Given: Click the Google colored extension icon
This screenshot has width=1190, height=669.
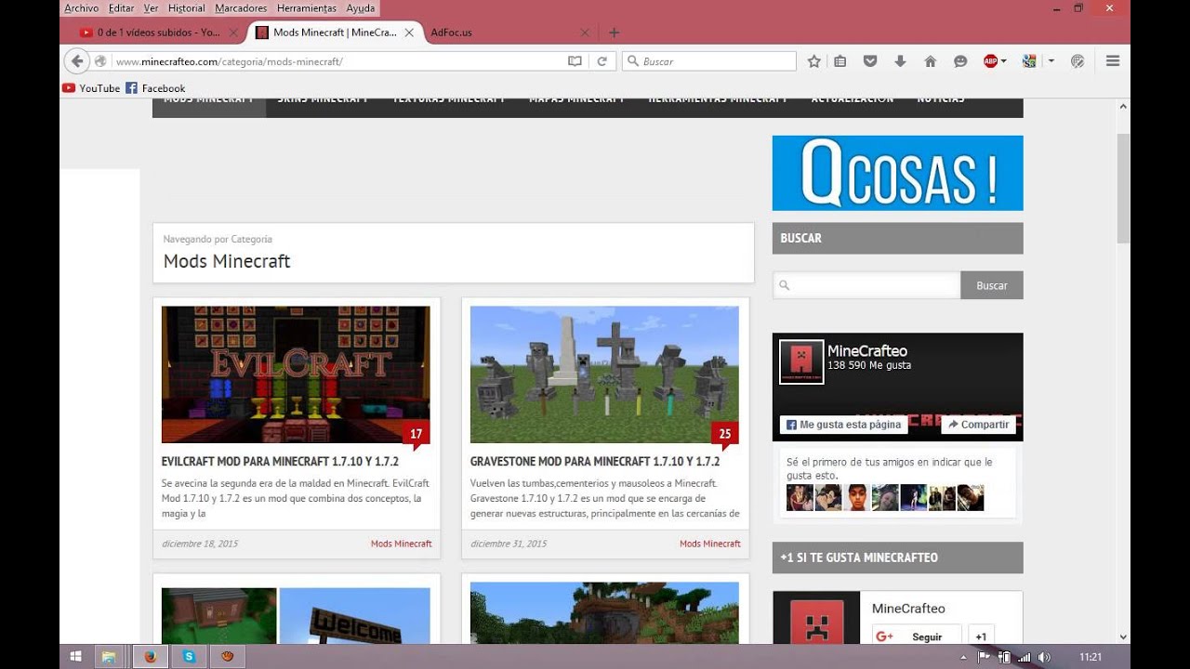Looking at the screenshot, I should click(x=1029, y=61).
